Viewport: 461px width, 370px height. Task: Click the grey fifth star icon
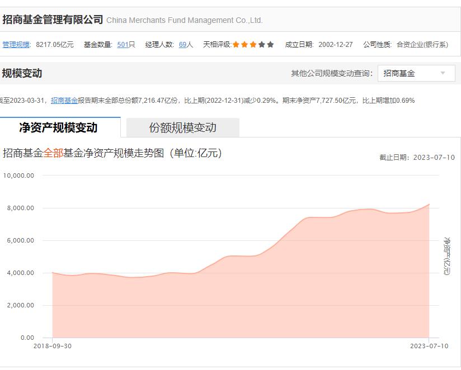pos(270,43)
